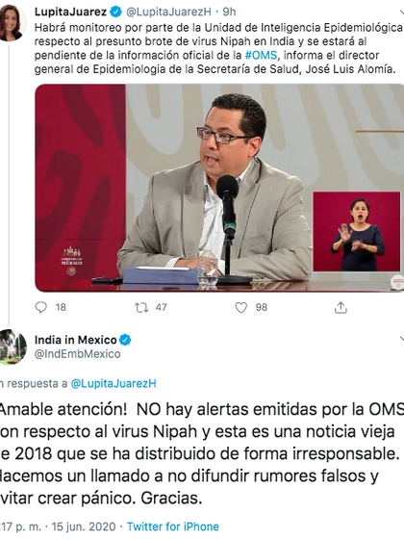Open the @IndEmbMexico handle

point(77,354)
